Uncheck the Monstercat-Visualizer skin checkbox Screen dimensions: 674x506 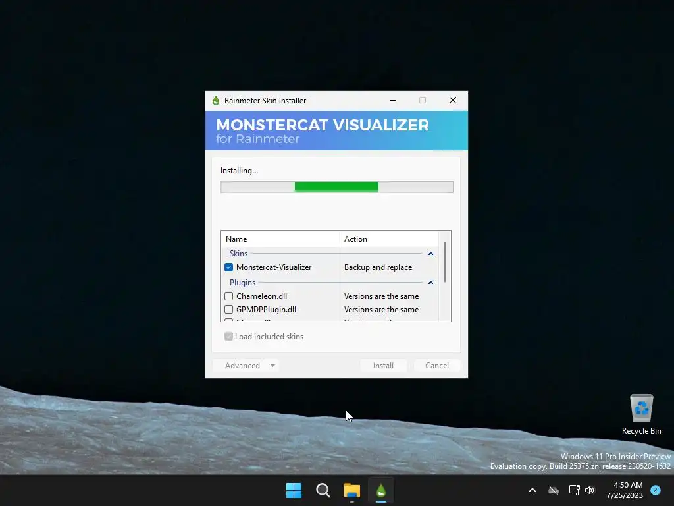pos(228,267)
